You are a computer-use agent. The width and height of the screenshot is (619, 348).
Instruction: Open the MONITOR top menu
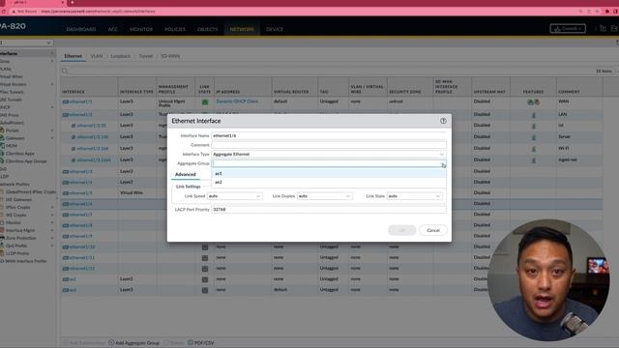point(141,29)
